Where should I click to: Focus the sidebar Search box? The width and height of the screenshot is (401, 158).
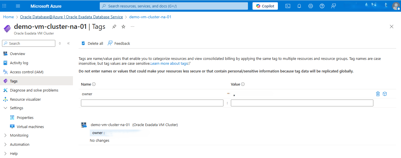pyautogui.click(x=29, y=43)
